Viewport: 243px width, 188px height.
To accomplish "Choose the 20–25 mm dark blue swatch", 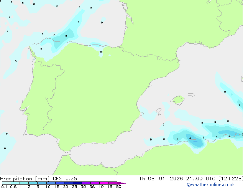I will [x=68, y=183].
